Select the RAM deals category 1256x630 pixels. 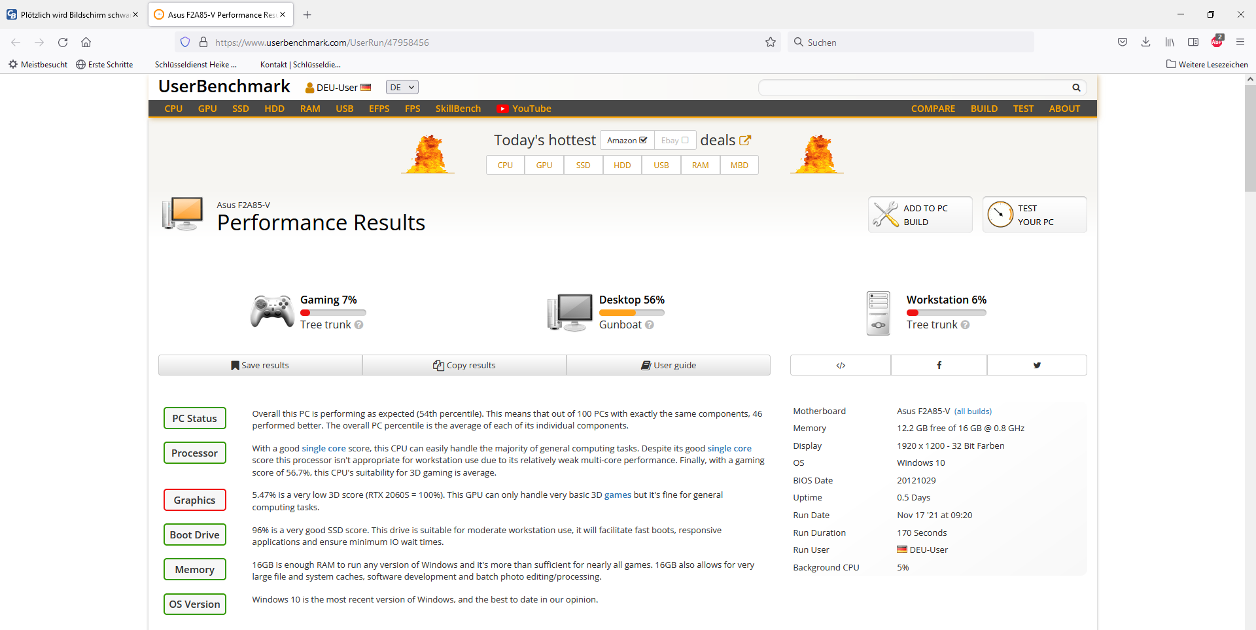(700, 165)
